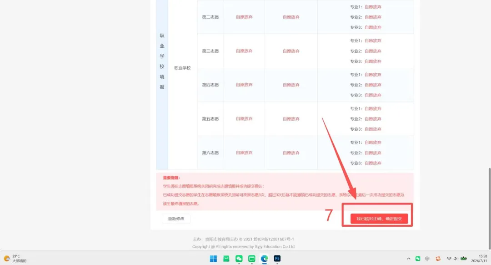Expand the hidden tray icons chevron
This screenshot has height=265, width=491.
(x=408, y=259)
